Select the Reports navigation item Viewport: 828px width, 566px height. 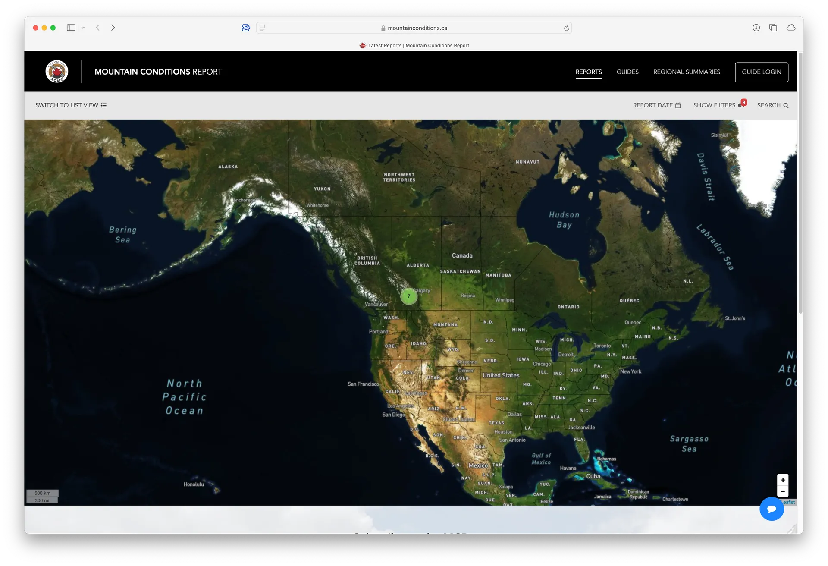coord(589,72)
